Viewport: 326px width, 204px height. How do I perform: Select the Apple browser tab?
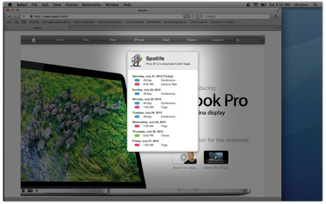37,28
